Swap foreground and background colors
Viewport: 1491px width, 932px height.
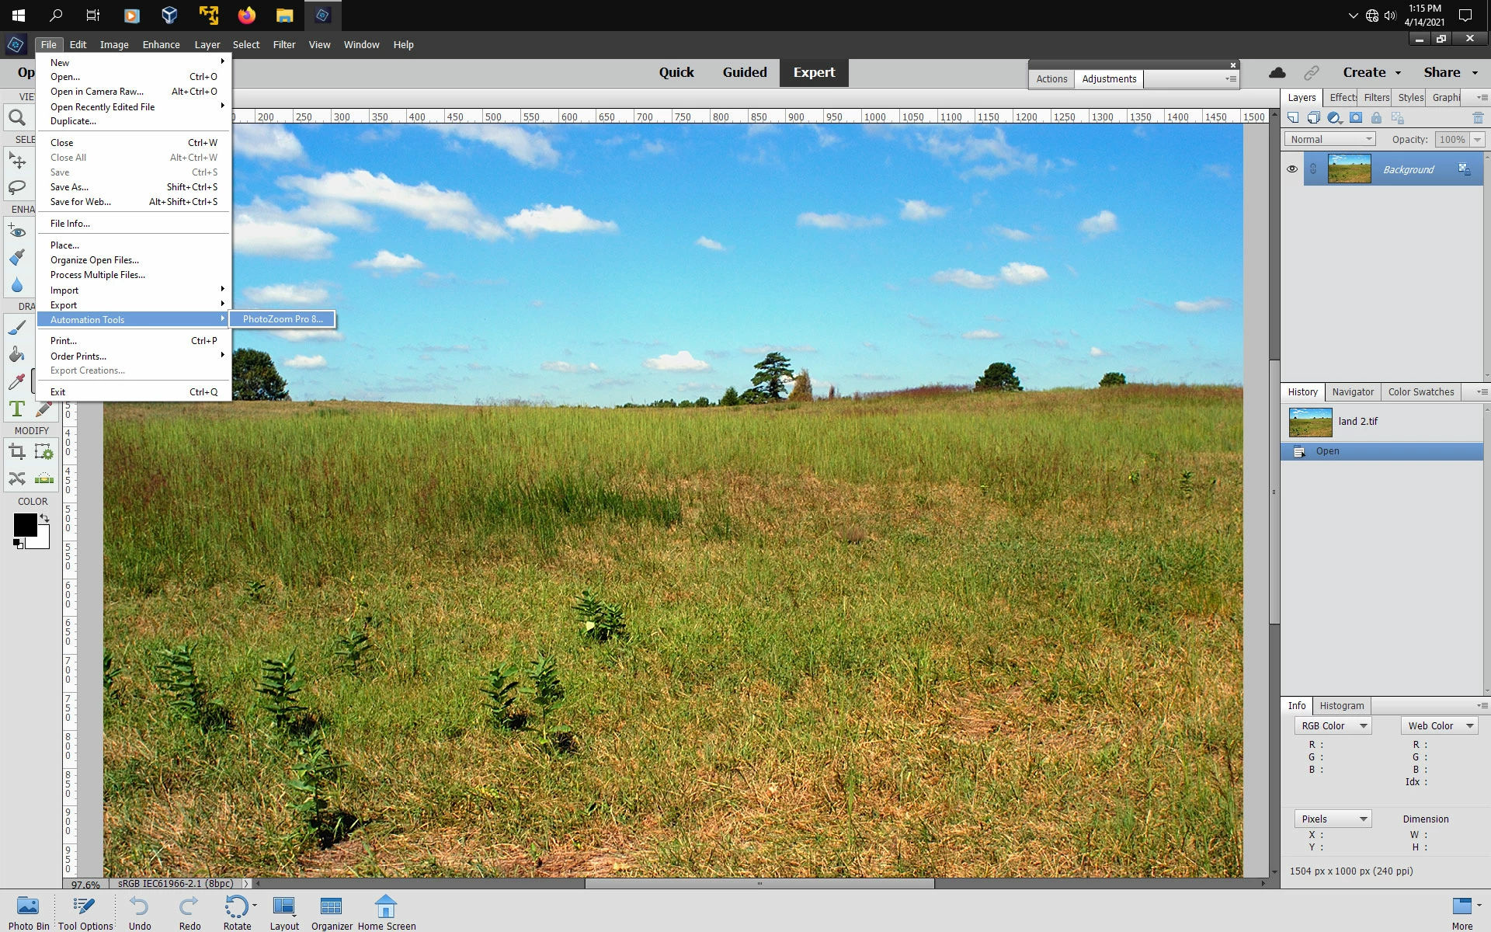coord(45,518)
